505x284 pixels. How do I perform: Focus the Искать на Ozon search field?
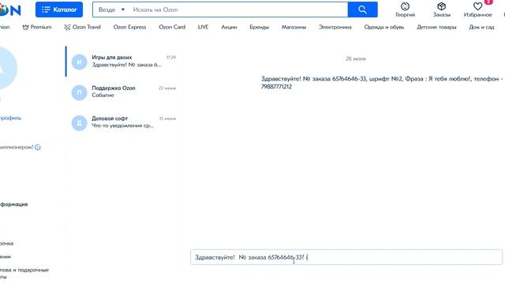pyautogui.click(x=238, y=9)
